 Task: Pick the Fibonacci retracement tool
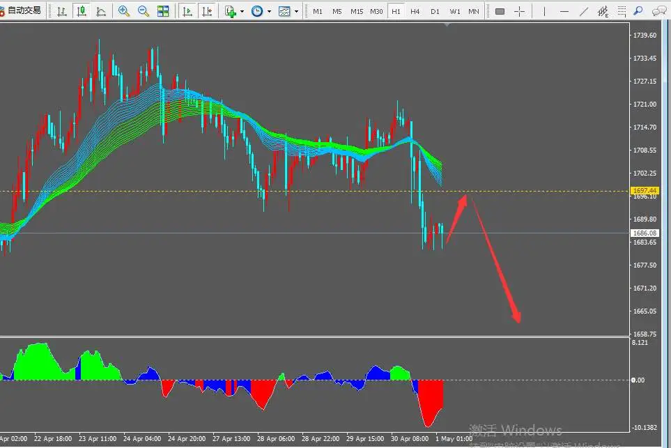(622, 12)
